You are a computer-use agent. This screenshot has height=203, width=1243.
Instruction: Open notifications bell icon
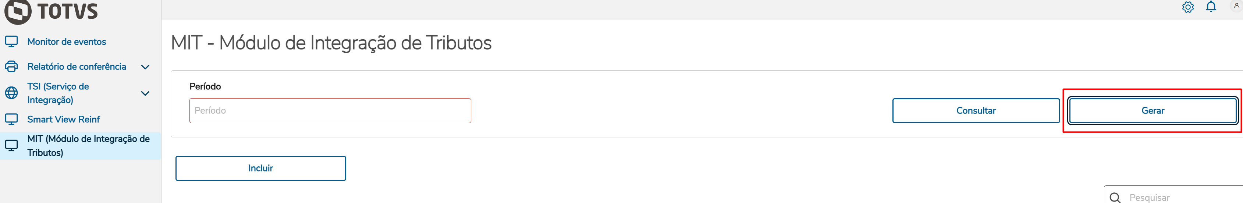tap(1211, 7)
